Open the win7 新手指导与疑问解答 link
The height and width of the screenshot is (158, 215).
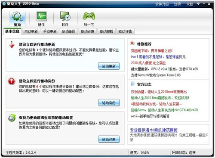pyautogui.click(x=150, y=116)
